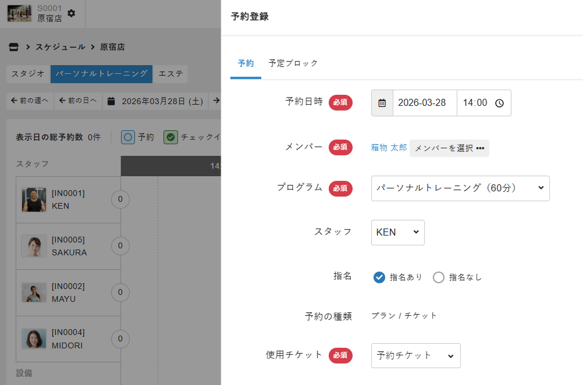Click the calendar icon beside 2026年03月28日
Image resolution: width=583 pixels, height=385 pixels.
tap(112, 101)
